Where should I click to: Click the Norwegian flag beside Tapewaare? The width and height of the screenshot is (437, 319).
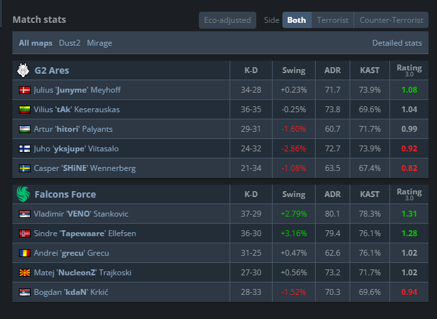25,234
